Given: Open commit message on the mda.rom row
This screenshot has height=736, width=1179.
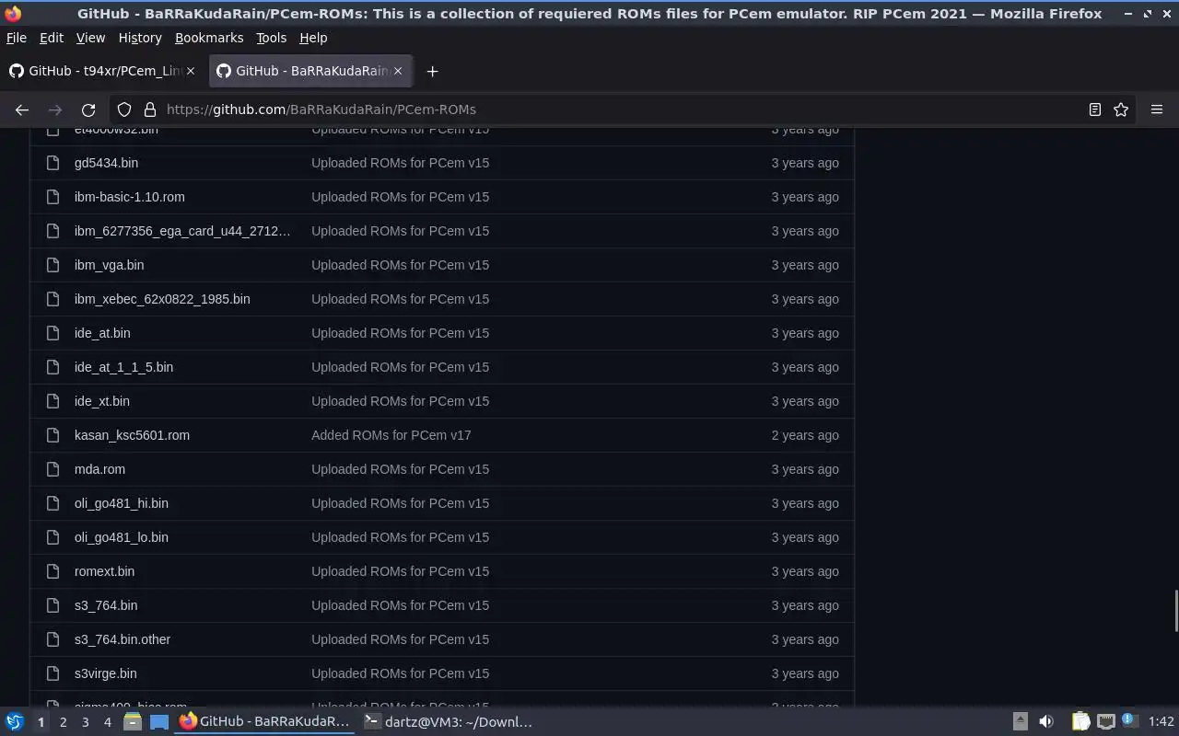Looking at the screenshot, I should tap(400, 469).
